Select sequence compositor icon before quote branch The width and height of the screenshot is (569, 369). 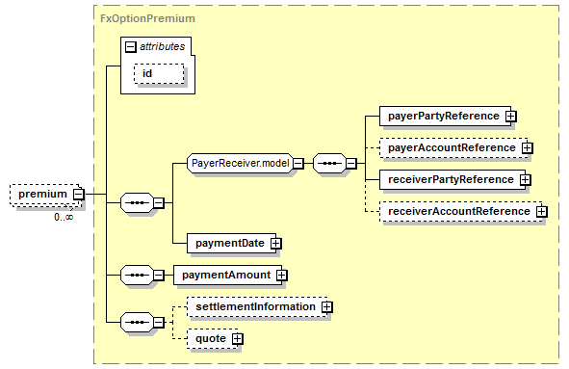pyautogui.click(x=137, y=322)
